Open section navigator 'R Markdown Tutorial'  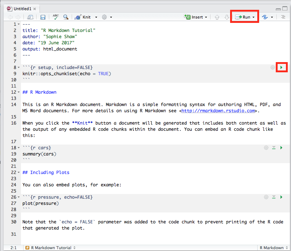(50, 248)
